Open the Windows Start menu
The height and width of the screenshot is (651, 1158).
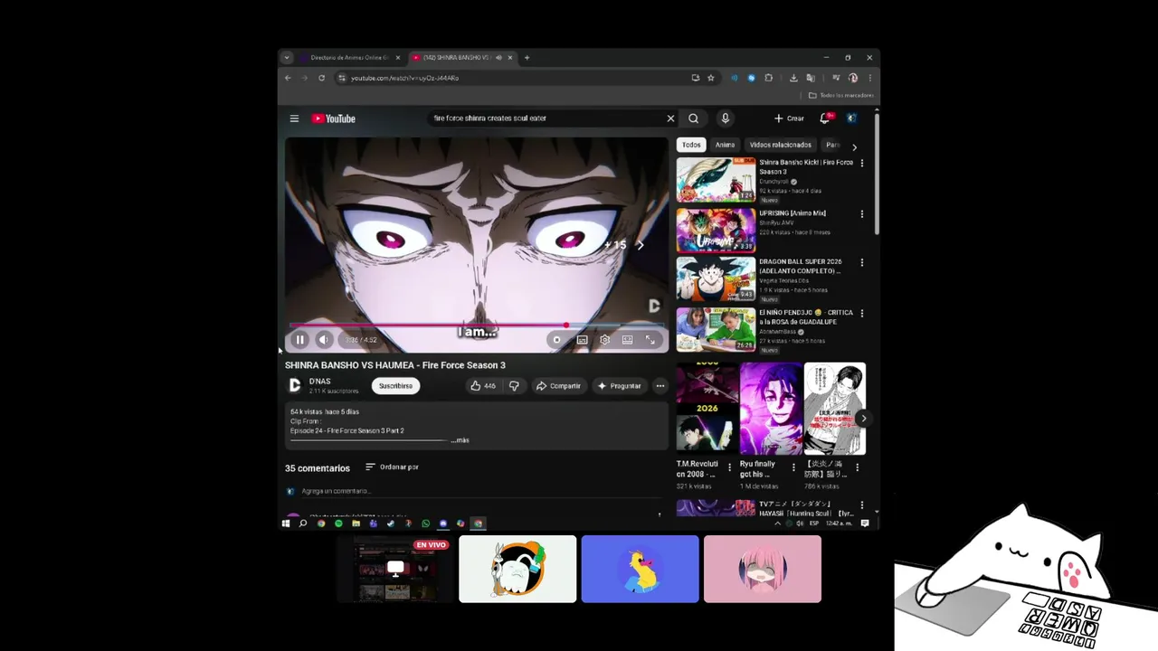click(286, 524)
